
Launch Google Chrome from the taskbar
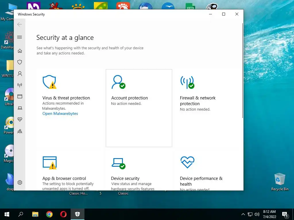pyautogui.click(x=49, y=214)
